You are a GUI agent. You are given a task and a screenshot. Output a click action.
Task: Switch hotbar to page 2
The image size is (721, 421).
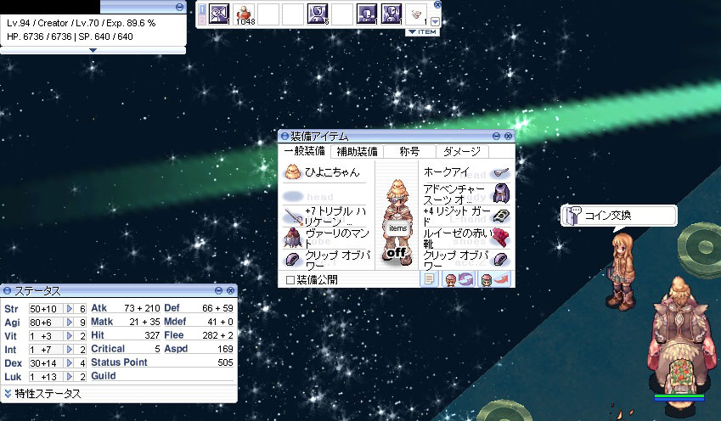[202, 20]
